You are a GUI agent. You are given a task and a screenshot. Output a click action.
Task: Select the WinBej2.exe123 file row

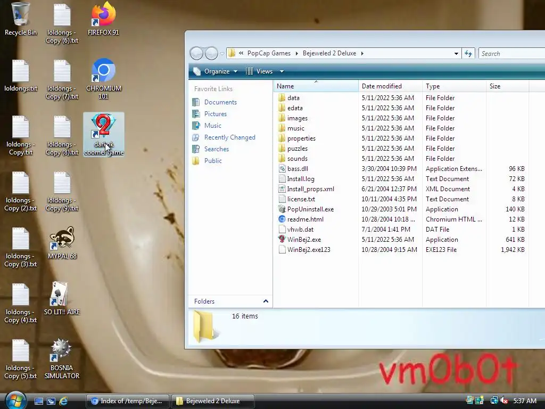(x=401, y=249)
